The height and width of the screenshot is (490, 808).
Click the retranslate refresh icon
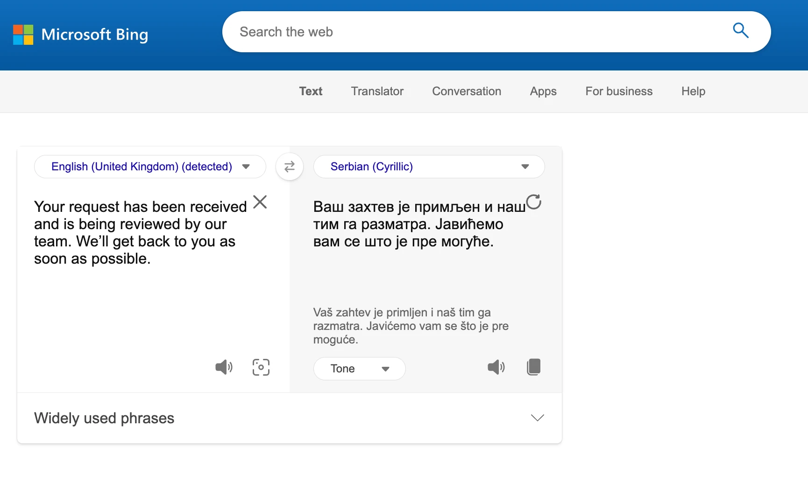533,202
